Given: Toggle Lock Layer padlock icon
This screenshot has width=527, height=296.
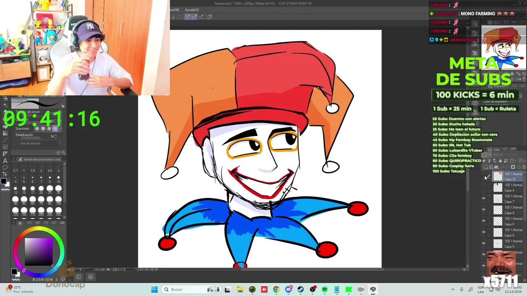Looking at the screenshot, I should pyautogui.click(x=501, y=161).
